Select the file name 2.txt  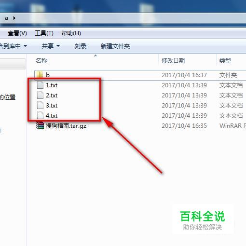click(52, 96)
